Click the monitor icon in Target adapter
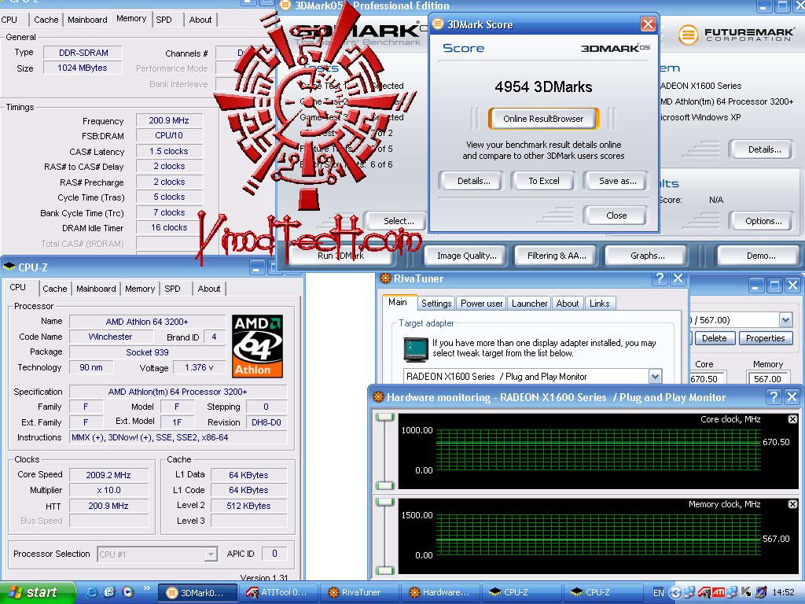The height and width of the screenshot is (604, 805). point(416,348)
